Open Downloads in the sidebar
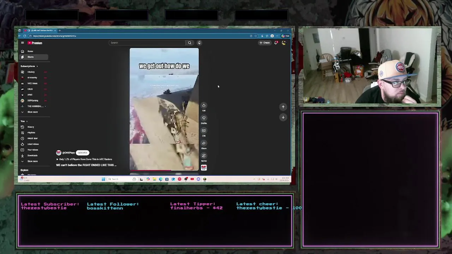 [x=34, y=156]
